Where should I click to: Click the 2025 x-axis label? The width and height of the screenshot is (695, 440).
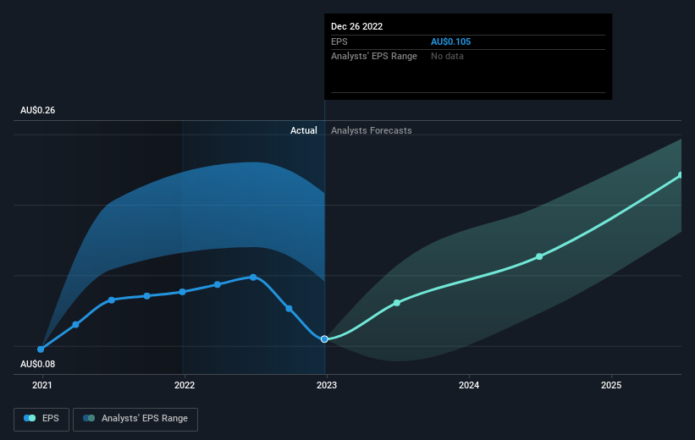point(611,385)
